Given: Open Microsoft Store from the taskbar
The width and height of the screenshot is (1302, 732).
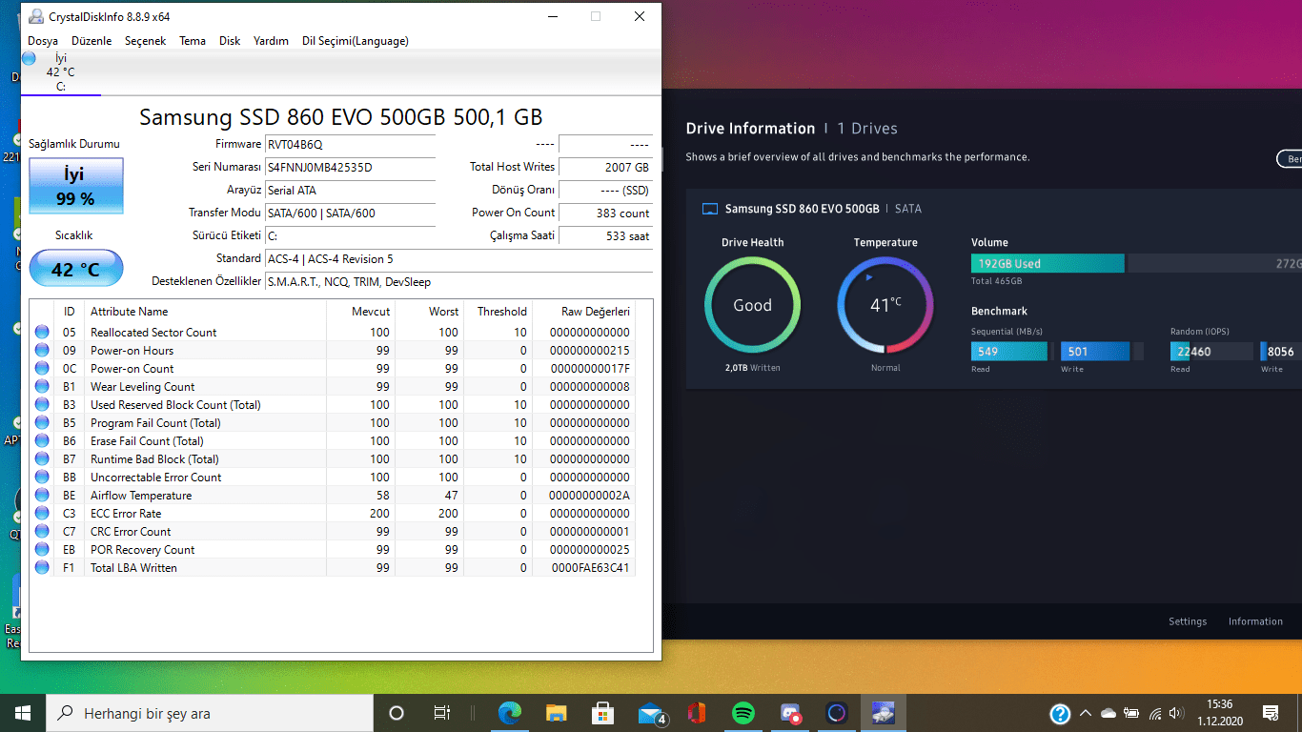Looking at the screenshot, I should 602,713.
